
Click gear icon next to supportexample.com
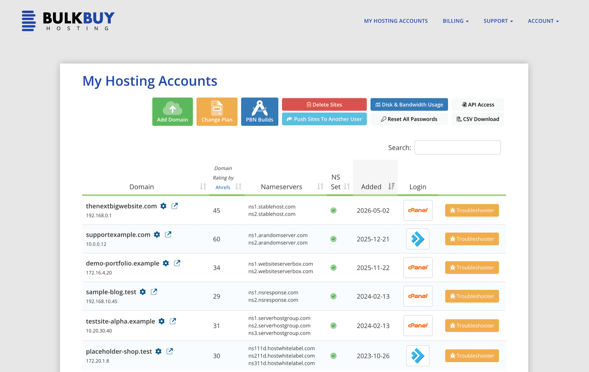coord(157,235)
